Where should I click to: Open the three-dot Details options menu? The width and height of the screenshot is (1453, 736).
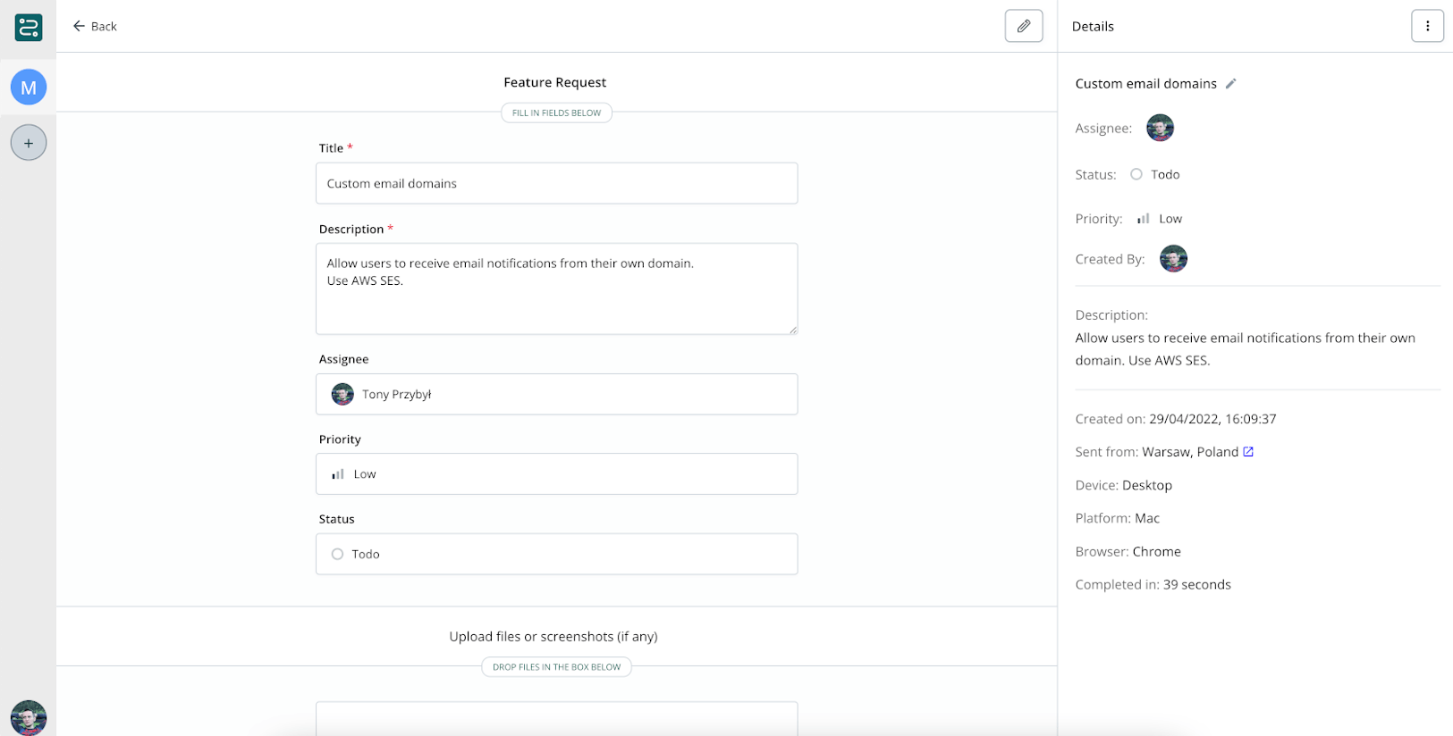click(1427, 27)
